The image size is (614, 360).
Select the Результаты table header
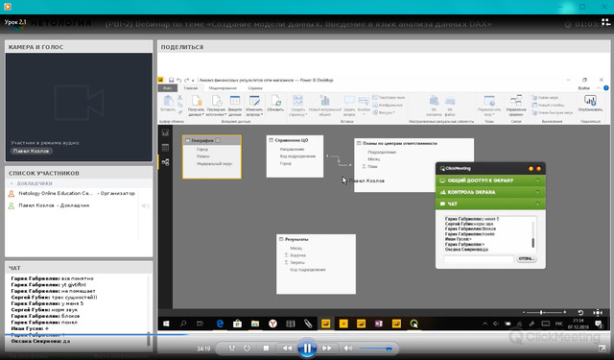coord(316,239)
